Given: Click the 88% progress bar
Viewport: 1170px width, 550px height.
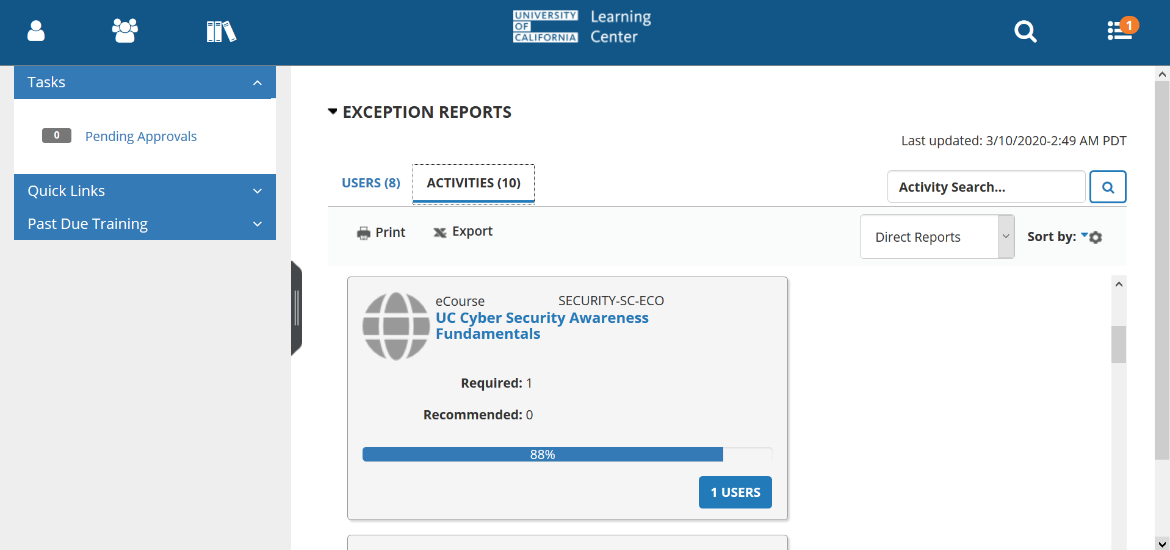Looking at the screenshot, I should (x=567, y=454).
